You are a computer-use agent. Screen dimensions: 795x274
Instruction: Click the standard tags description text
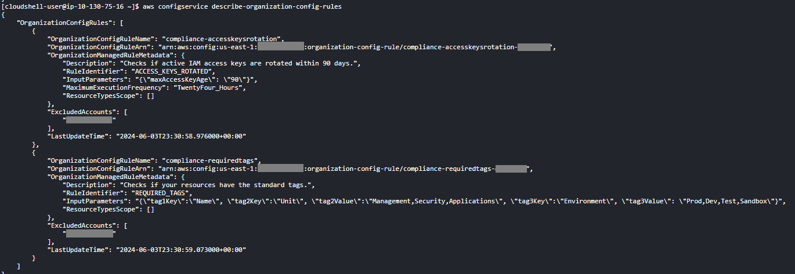[215, 185]
